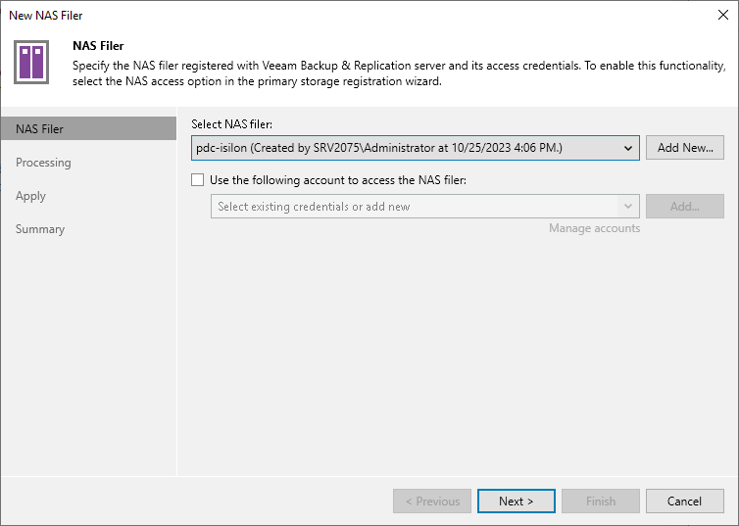Screen dimensions: 739x526
Task: Click the Next > button
Action: pos(517,502)
